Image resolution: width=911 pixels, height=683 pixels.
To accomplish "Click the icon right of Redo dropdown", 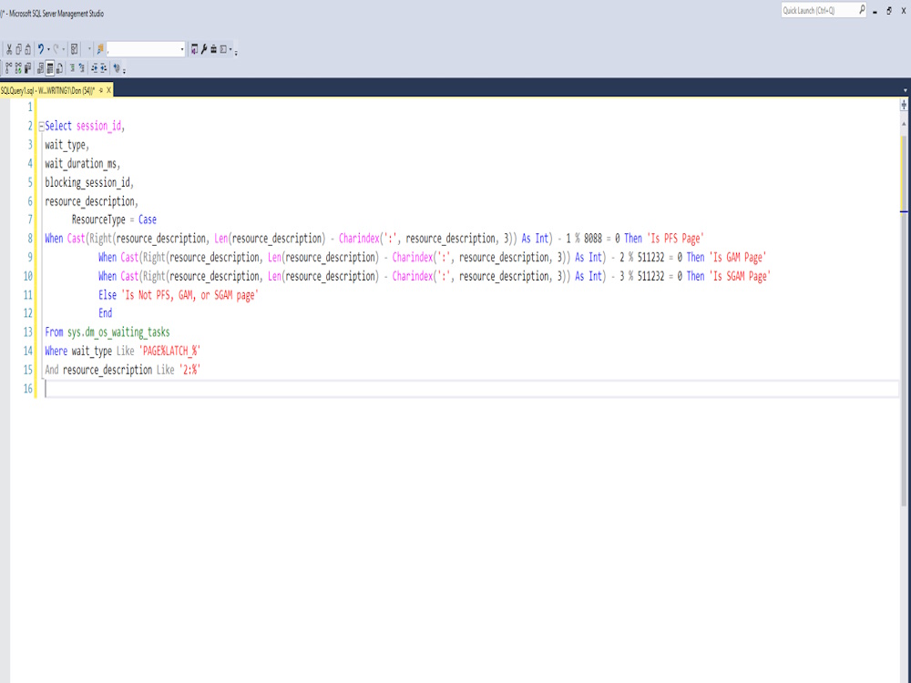I will click(x=75, y=49).
